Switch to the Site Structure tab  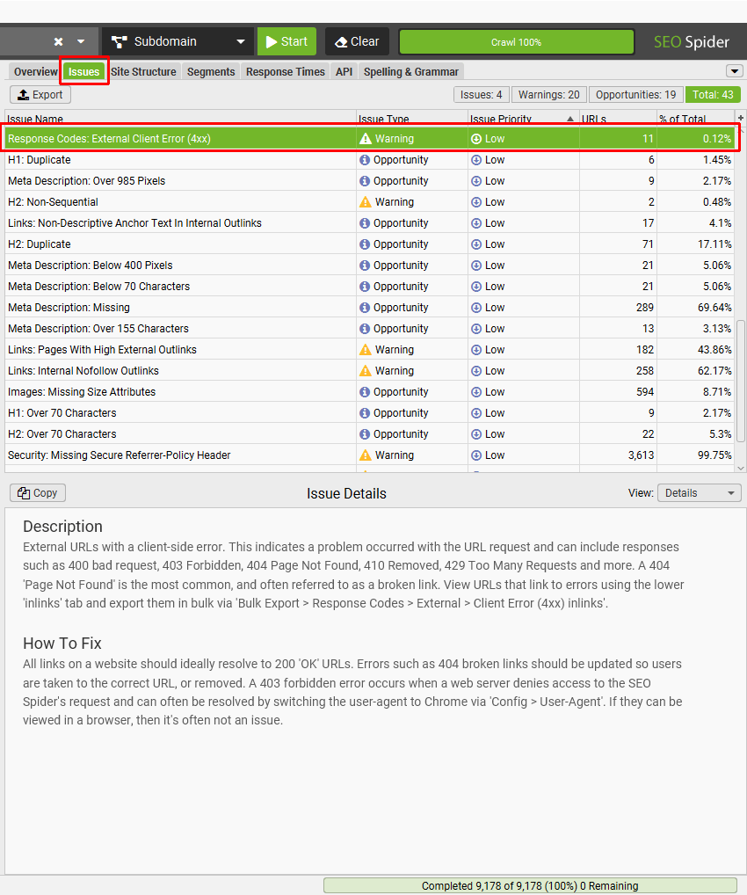coord(143,71)
